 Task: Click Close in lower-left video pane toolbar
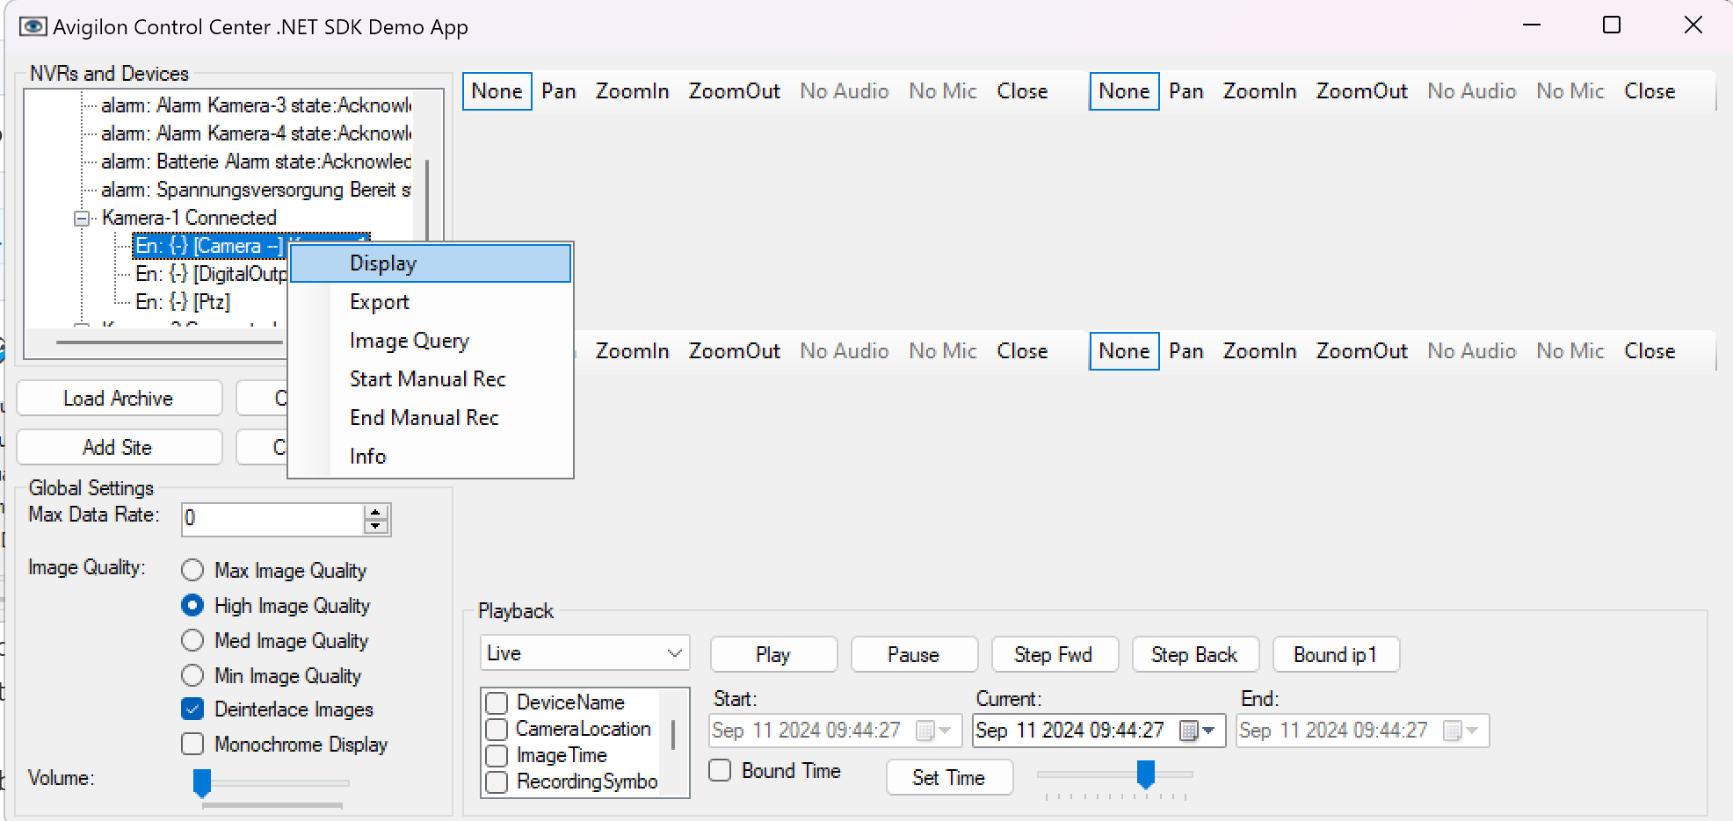(x=1022, y=351)
